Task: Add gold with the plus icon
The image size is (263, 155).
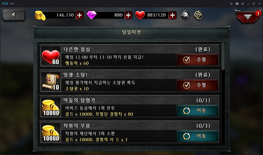Action: [x=80, y=15]
